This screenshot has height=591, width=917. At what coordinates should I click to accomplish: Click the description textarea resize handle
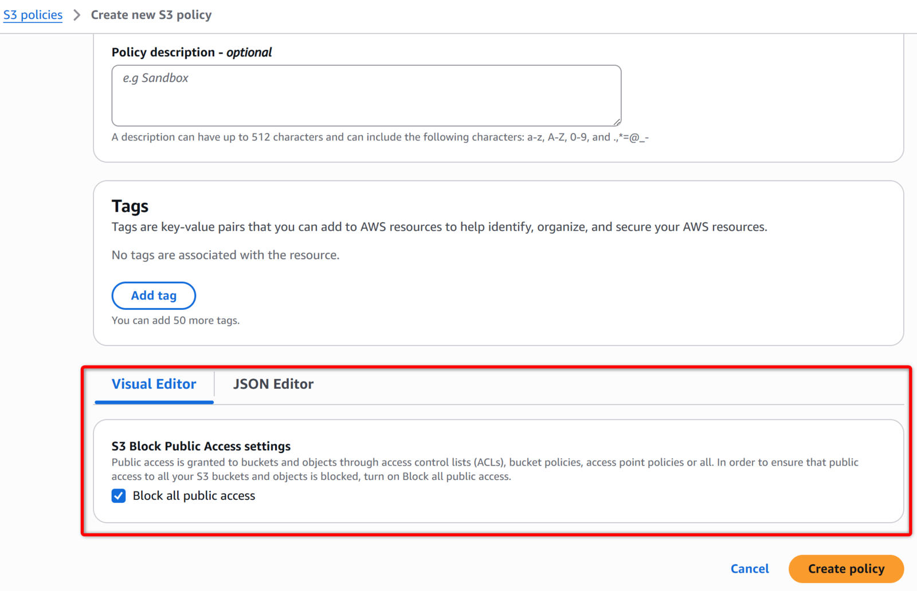(617, 121)
